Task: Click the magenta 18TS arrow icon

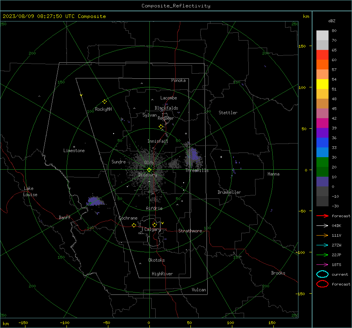Action: point(322,265)
